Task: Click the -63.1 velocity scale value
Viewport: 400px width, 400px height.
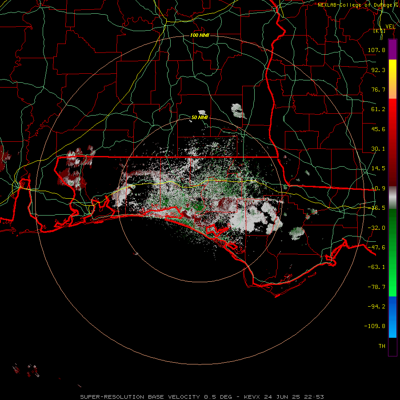Action: click(376, 267)
